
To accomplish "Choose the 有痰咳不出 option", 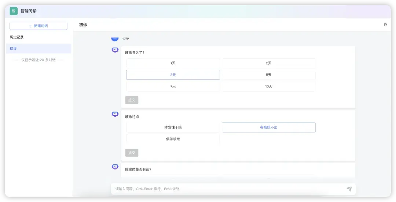I will (x=269, y=127).
